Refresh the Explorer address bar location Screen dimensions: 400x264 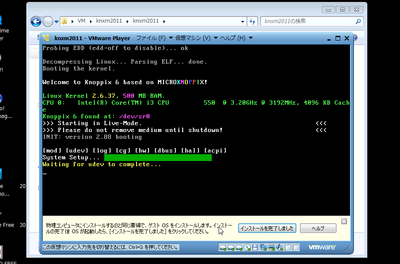(x=252, y=21)
